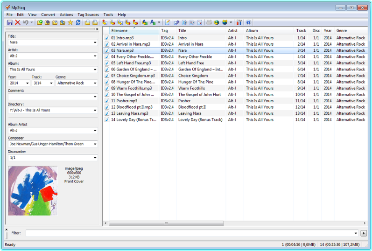Sort the list by Track column header

pos(301,31)
